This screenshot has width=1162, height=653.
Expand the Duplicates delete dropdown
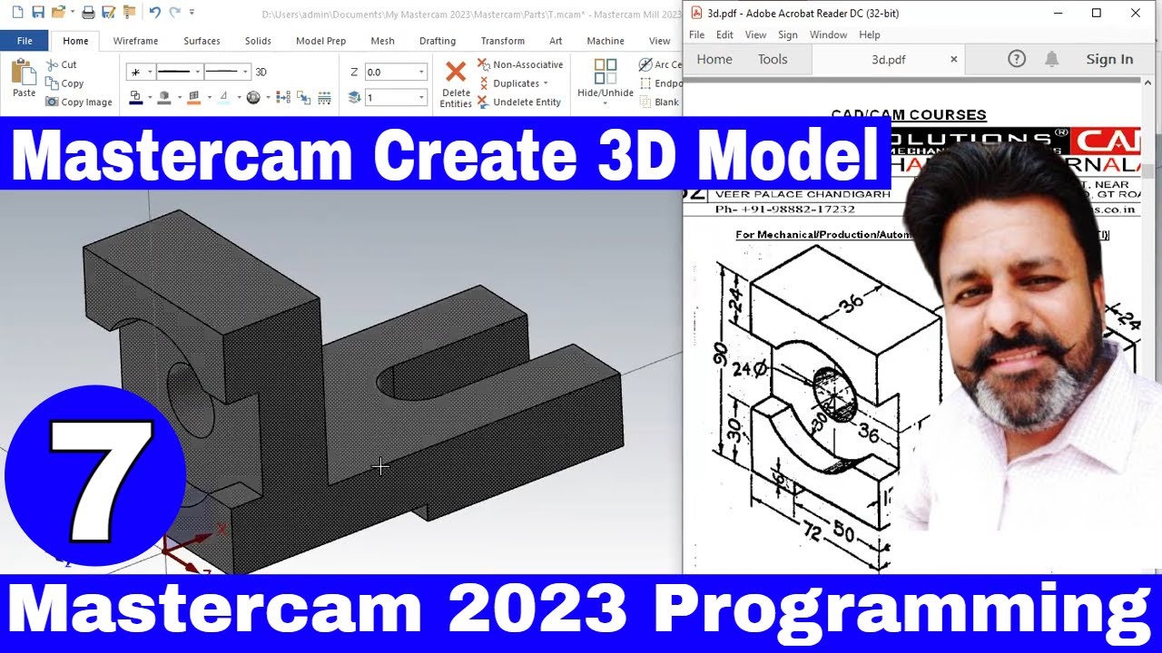point(546,83)
